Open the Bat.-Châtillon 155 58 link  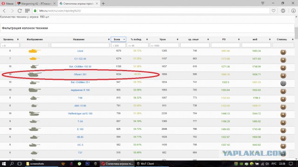[x=80, y=66]
